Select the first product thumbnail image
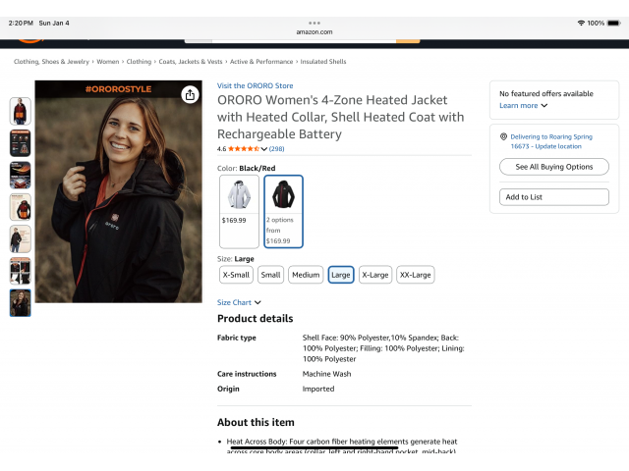 (x=21, y=111)
